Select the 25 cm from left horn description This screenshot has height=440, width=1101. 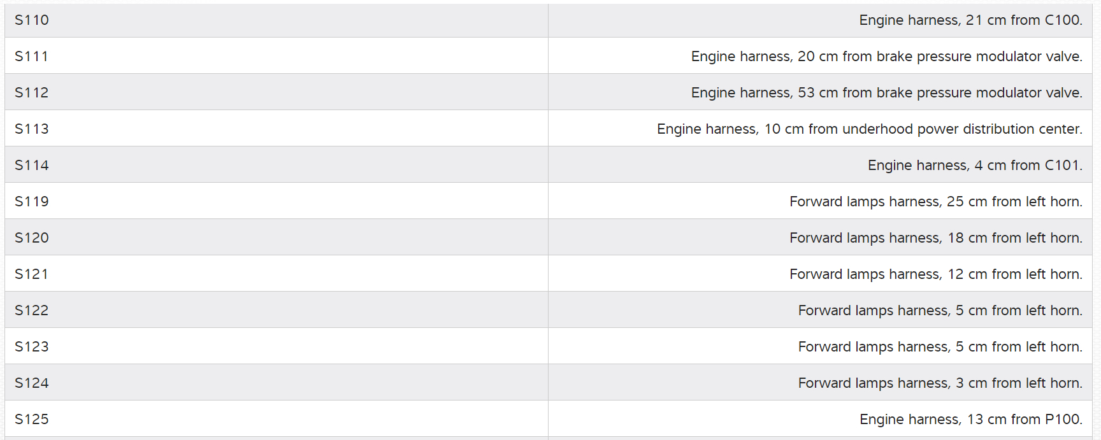point(935,202)
